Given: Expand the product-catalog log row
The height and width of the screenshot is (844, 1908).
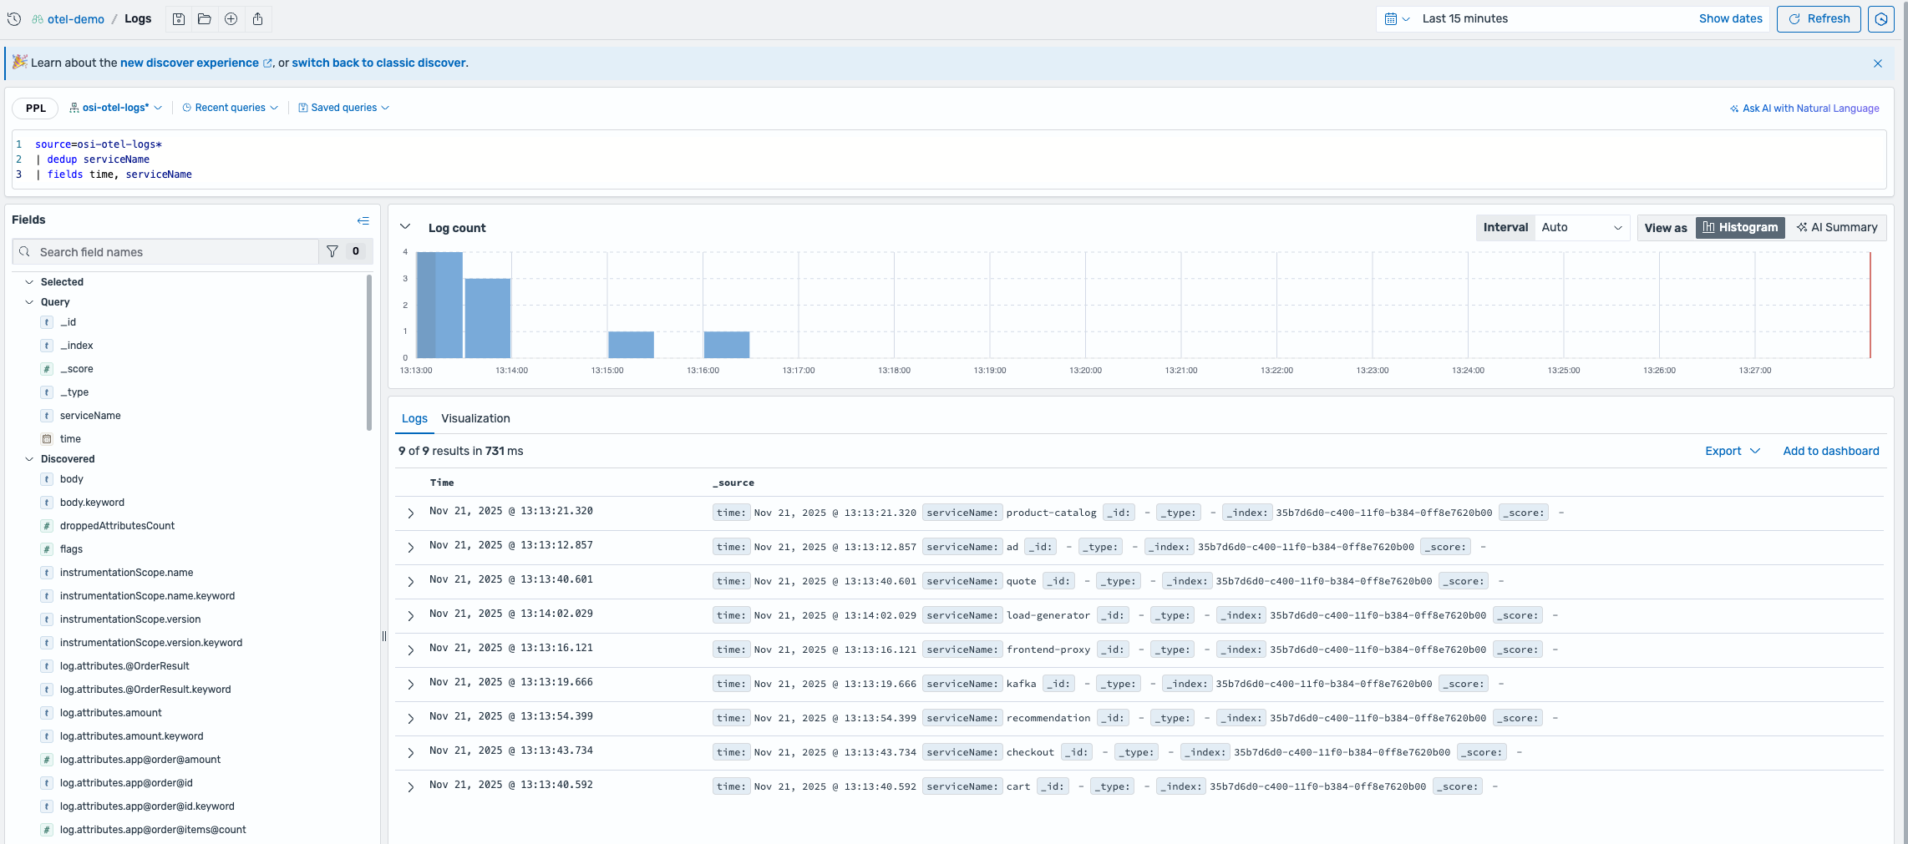Looking at the screenshot, I should (x=411, y=513).
